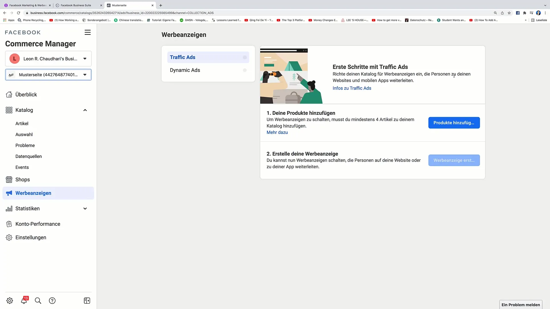Viewport: 550px width, 309px height.
Task: Expand the Statistiken section chevron
Action: (85, 209)
